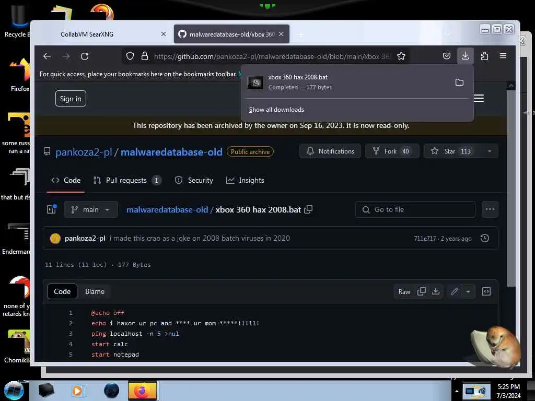Launch media player from the taskbar

coord(77,391)
